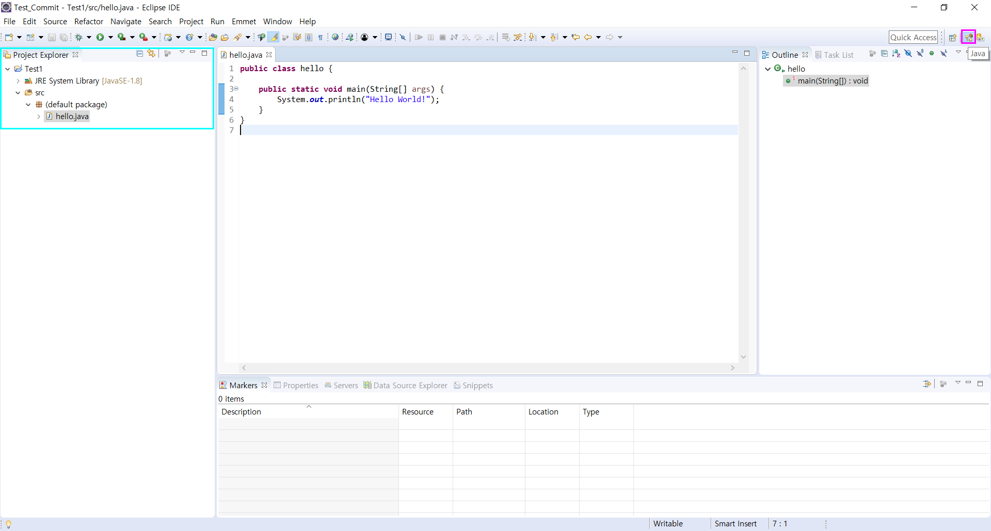Screen dimensions: 991x531
Task: Open the Source menu
Action: point(55,22)
